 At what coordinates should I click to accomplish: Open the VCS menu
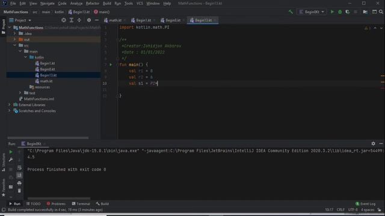click(140, 4)
